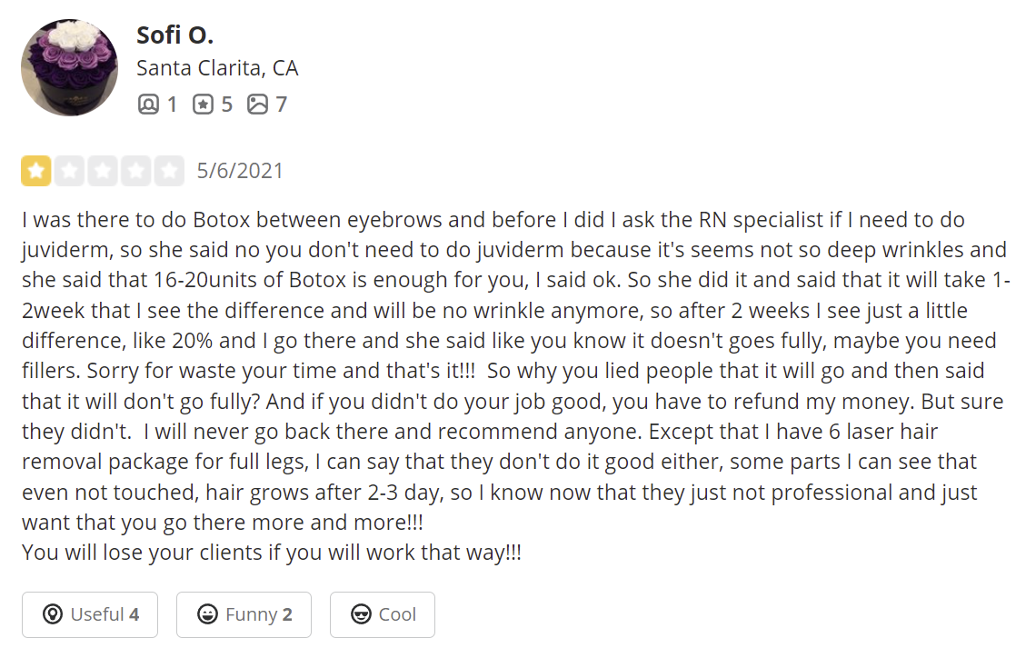Click the third gray rating star
This screenshot has height=658, width=1026.
tap(103, 171)
